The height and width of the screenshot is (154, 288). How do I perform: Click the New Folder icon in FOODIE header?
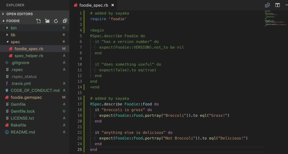coord(47,21)
